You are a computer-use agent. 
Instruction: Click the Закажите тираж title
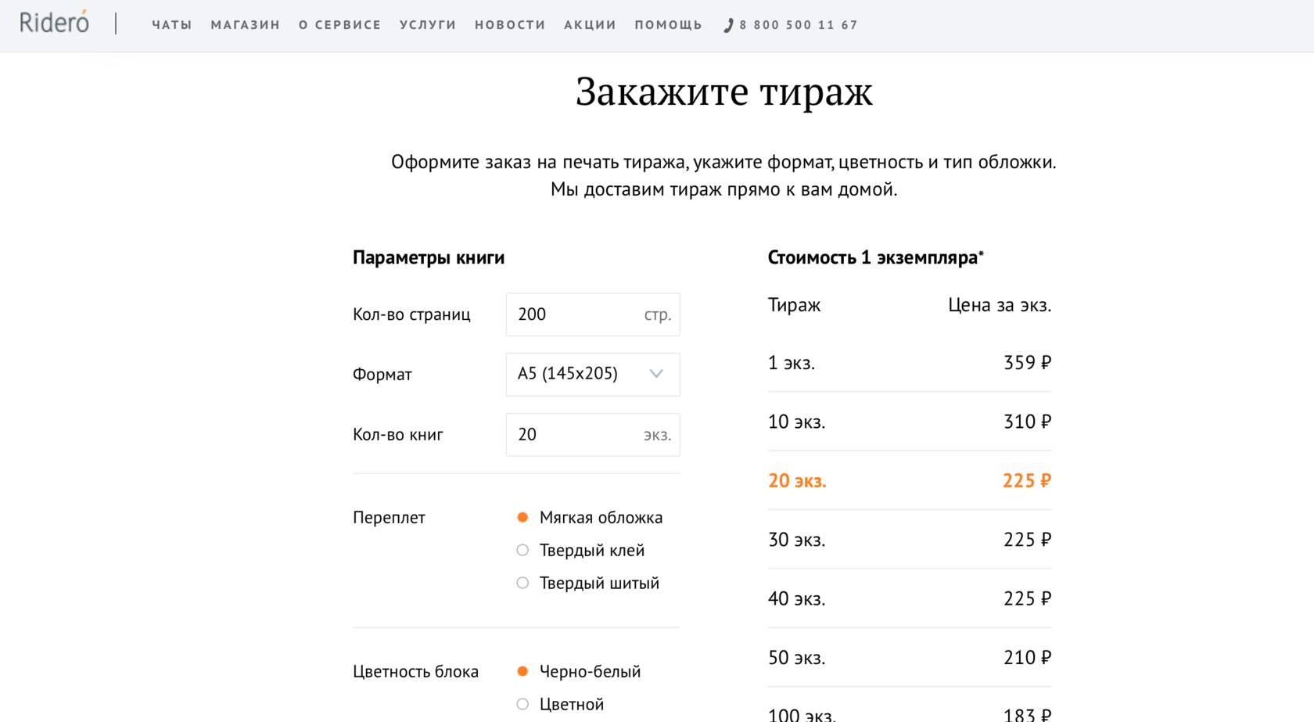(724, 92)
